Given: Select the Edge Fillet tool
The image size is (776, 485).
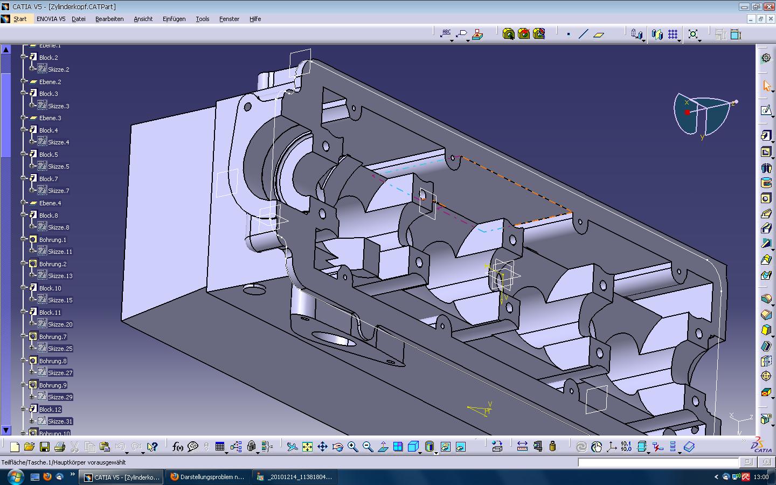Looking at the screenshot, I should click(766, 299).
